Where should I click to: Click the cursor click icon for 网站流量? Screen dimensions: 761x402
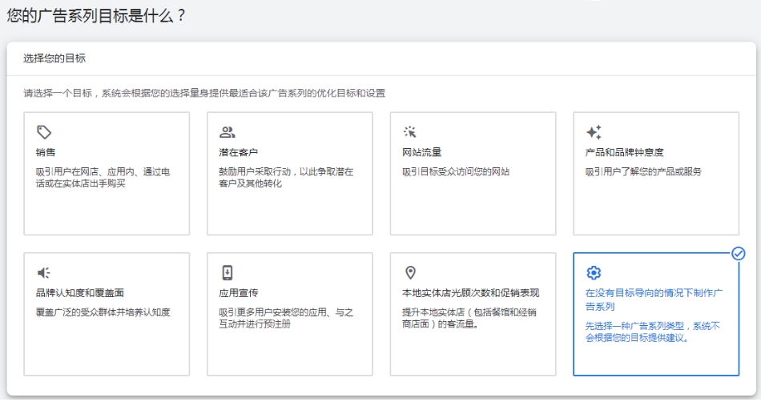click(409, 132)
